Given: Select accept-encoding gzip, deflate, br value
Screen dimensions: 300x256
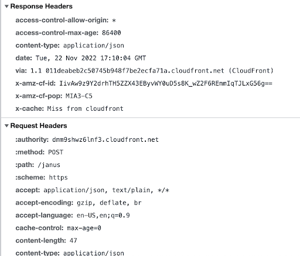Looking at the screenshot, I should click(x=109, y=203).
